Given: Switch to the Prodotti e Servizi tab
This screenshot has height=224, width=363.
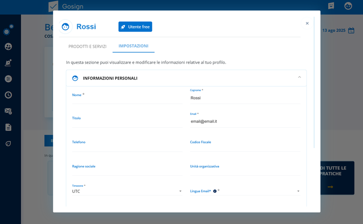Looking at the screenshot, I should [87, 47].
